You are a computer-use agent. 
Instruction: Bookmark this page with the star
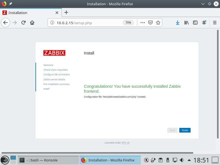click(158, 23)
